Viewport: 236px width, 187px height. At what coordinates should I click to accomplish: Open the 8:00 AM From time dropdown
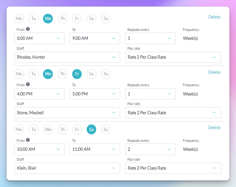point(40,38)
